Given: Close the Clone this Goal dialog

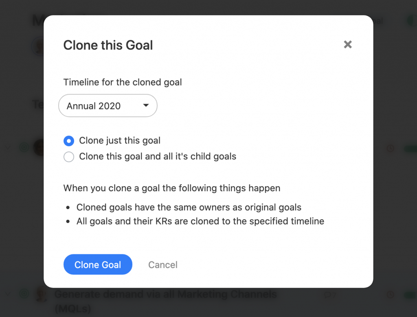Looking at the screenshot, I should click(348, 44).
